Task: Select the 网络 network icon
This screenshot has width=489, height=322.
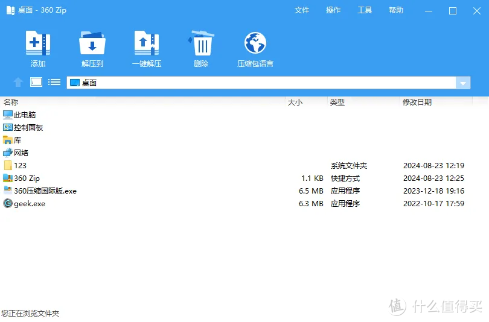Action: [x=8, y=153]
